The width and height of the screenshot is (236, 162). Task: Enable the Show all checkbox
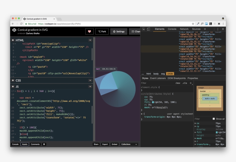[x=214, y=119]
